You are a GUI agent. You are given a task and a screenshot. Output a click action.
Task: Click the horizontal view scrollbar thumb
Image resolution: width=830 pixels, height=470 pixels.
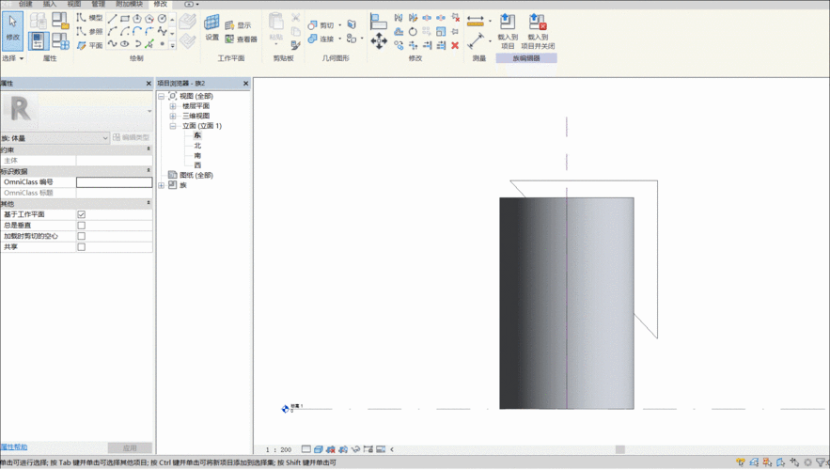619,449
